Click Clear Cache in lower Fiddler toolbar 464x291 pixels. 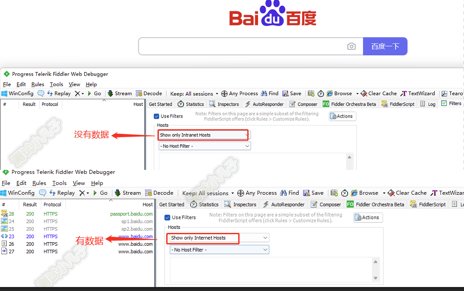click(x=407, y=193)
